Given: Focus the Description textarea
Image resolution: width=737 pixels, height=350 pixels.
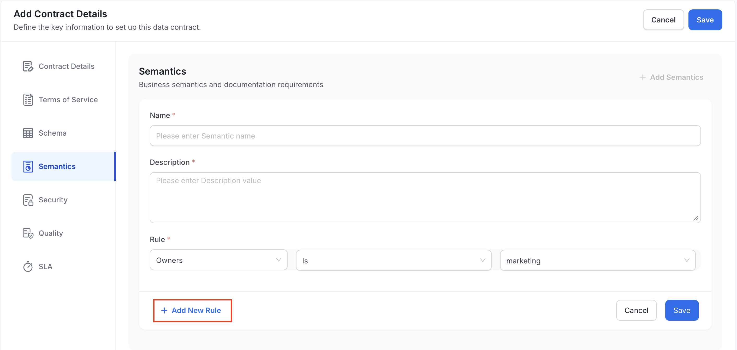Looking at the screenshot, I should click(425, 198).
